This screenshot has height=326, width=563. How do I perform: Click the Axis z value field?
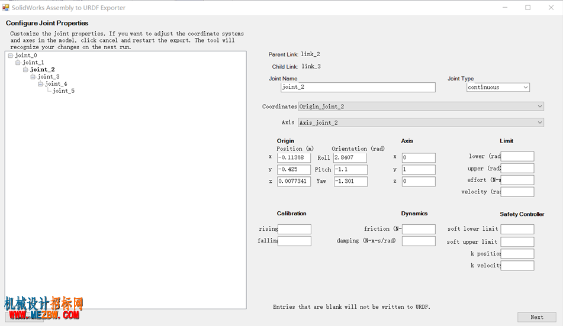(x=419, y=181)
